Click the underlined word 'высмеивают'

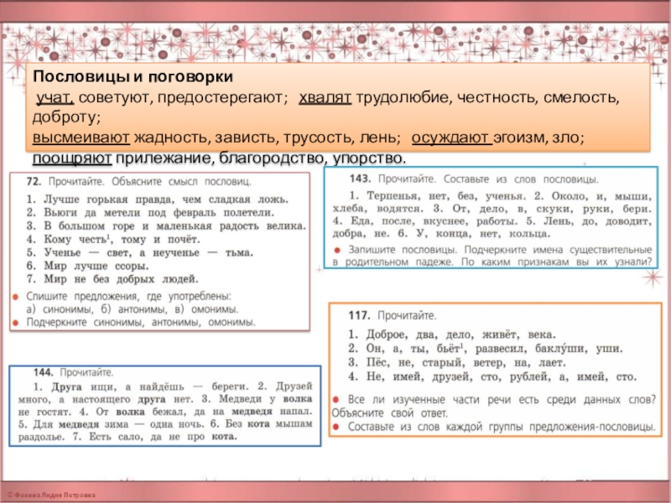(x=81, y=137)
